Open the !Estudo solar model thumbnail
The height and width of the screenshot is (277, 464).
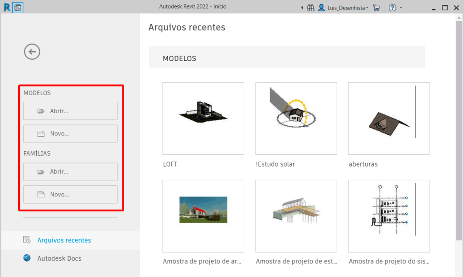(296, 119)
